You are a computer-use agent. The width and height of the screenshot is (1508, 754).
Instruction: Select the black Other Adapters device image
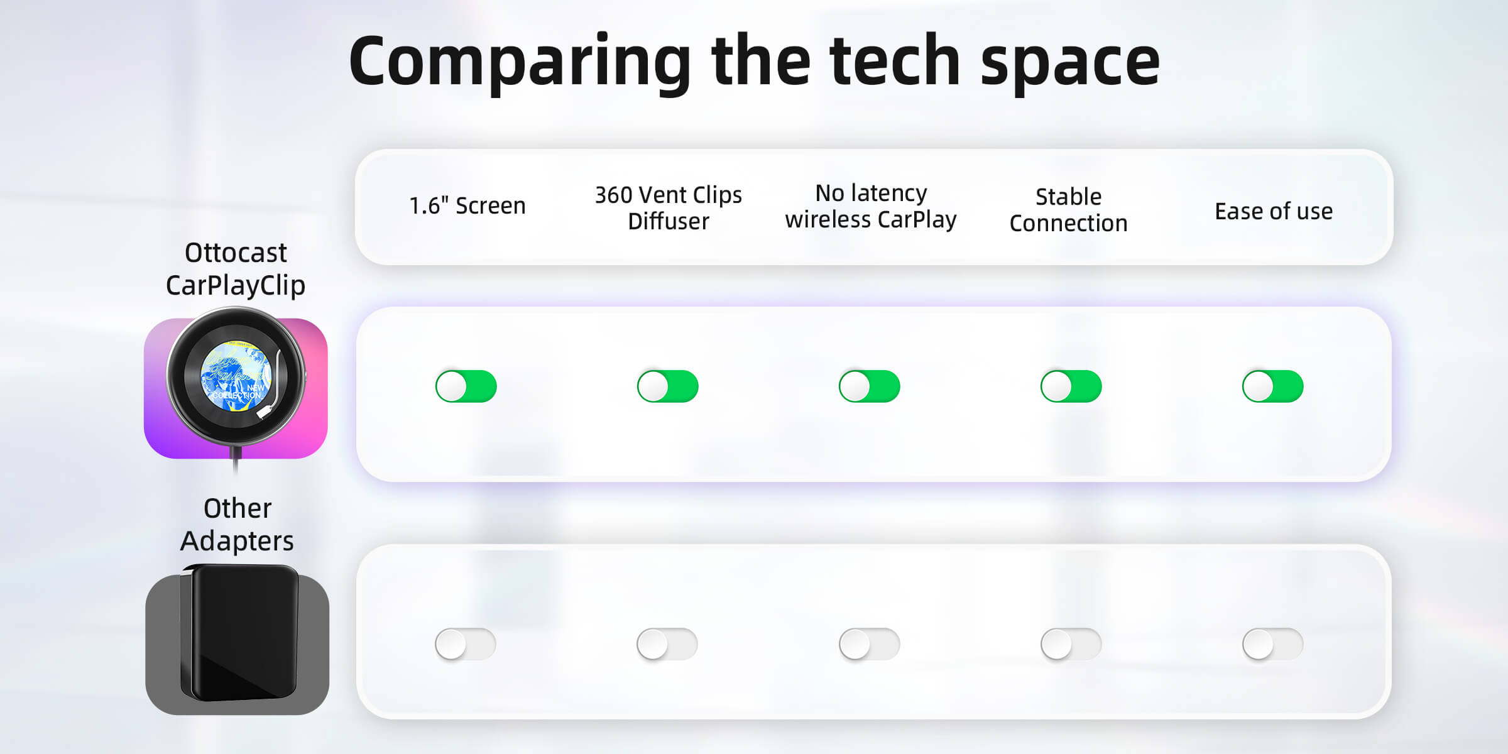click(x=239, y=633)
